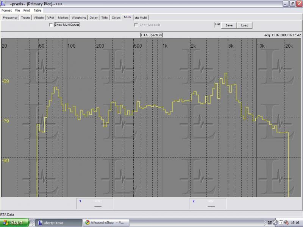Image resolution: width=303 pixels, height=227 pixels.
Task: Minimize the Praxis plot window
Action: [x=286, y=4]
